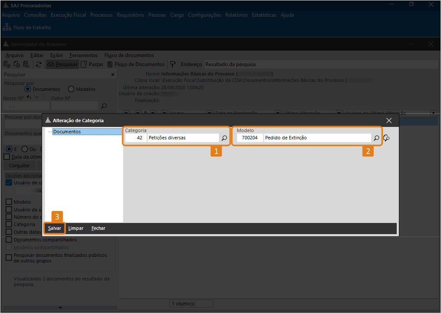
Task: Click Salvar to save category change
Action: point(55,228)
